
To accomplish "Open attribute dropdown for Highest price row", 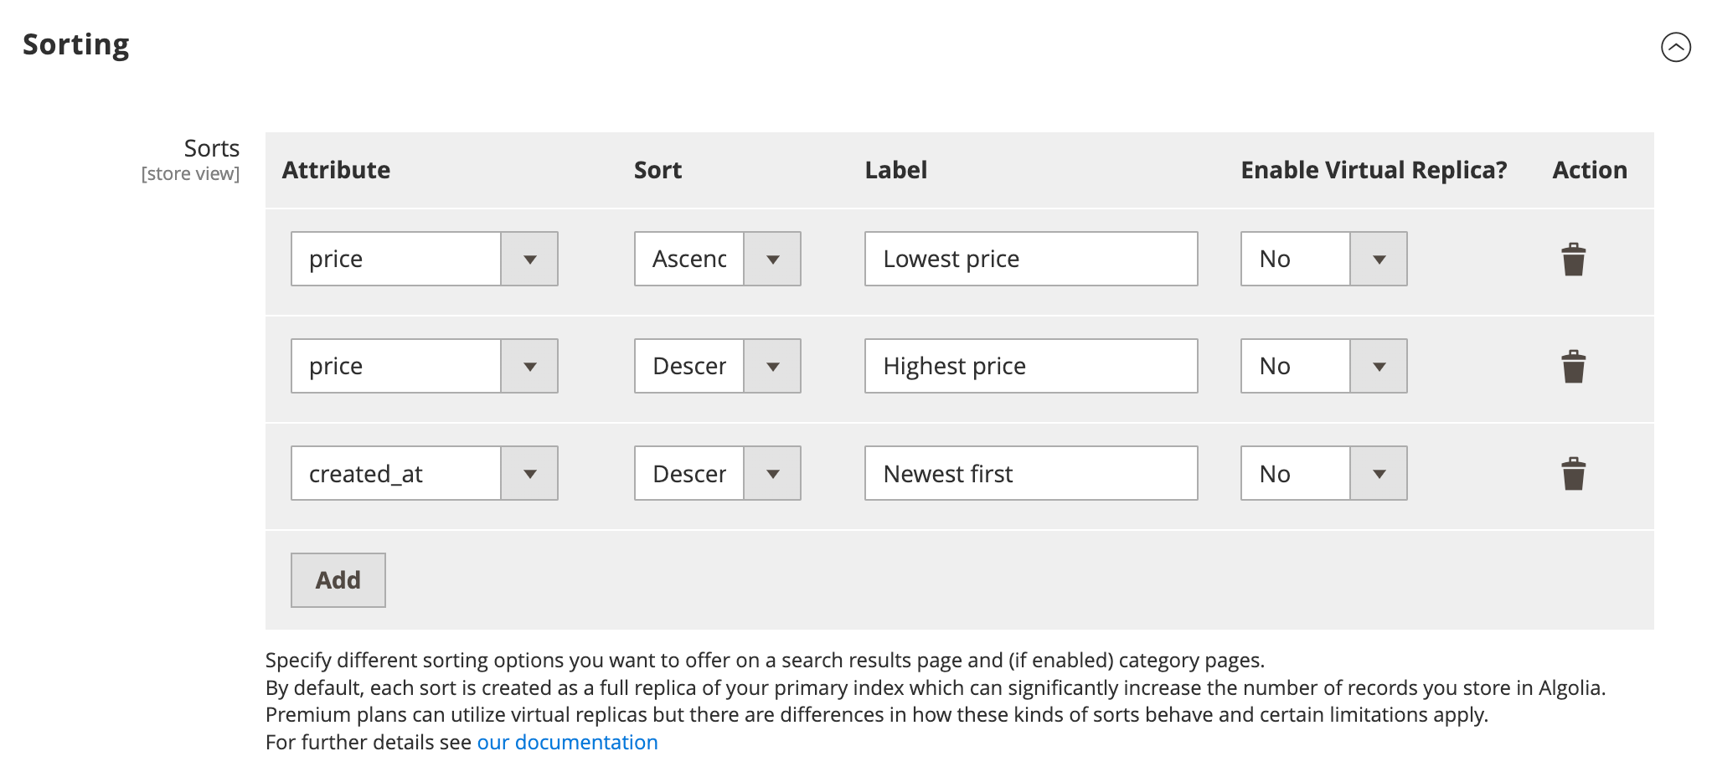I will (x=424, y=366).
